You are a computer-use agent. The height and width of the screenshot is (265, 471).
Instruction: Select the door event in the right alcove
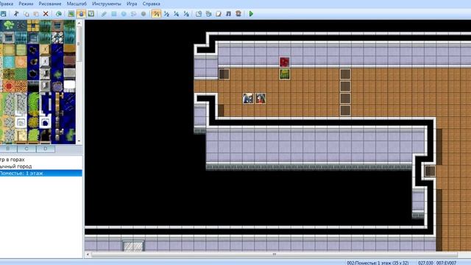430,171
